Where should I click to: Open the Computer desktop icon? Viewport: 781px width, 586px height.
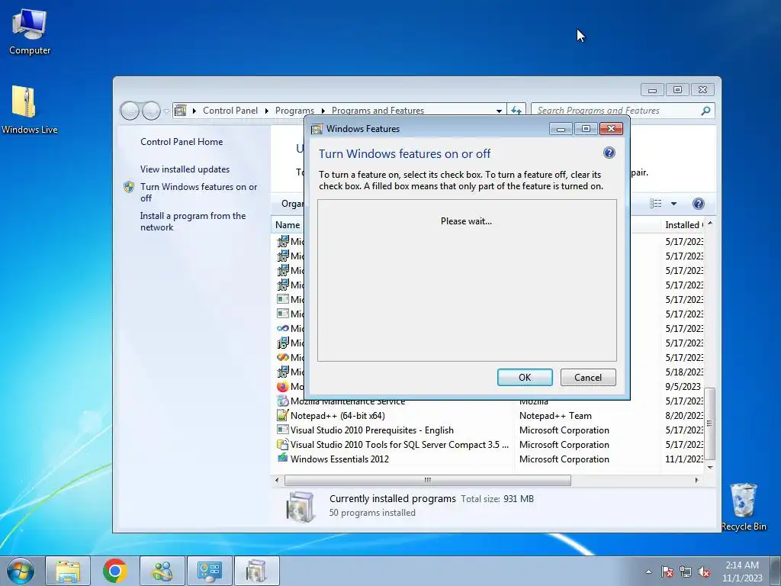[x=30, y=32]
